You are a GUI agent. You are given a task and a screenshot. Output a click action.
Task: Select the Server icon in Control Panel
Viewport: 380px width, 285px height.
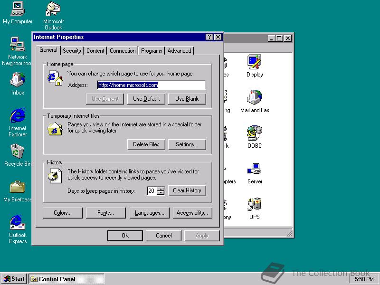(255, 173)
